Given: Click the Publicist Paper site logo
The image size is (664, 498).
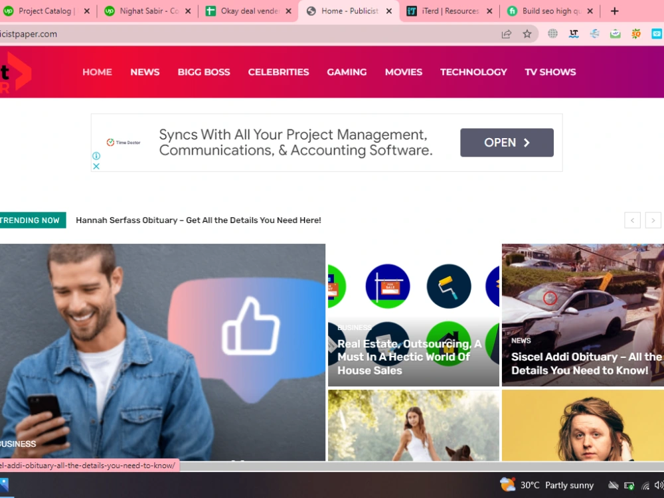Looking at the screenshot, I should [x=16, y=72].
